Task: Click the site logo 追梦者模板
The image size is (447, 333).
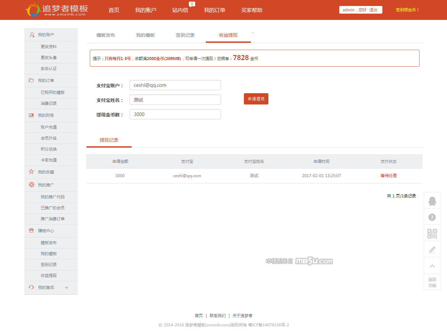Action: 57,10
